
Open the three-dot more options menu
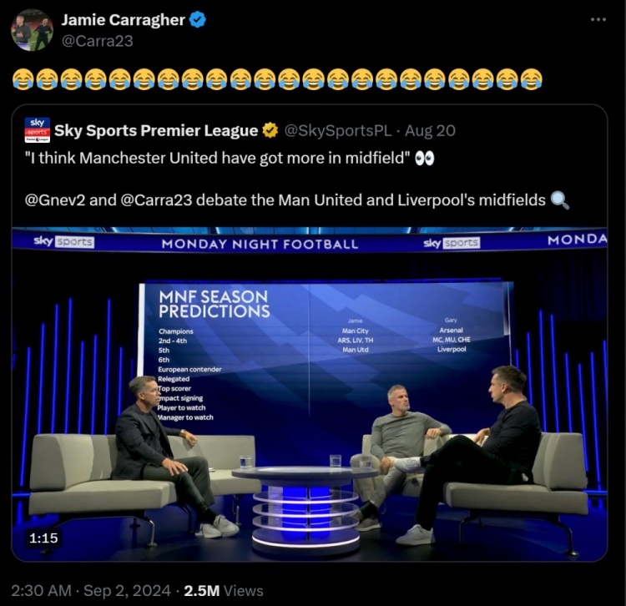(598, 19)
